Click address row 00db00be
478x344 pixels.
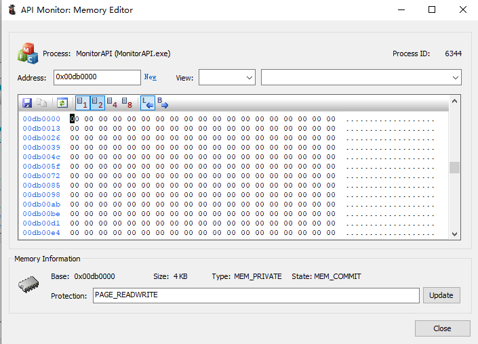[41, 214]
